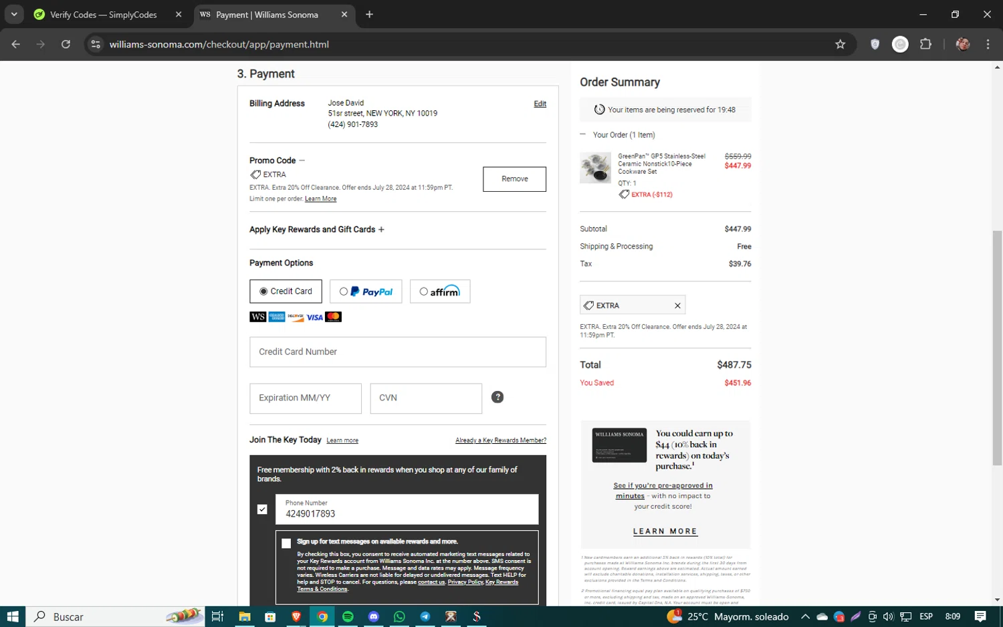Click the 8:09 taskbar clock
1003x627 pixels.
(953, 616)
